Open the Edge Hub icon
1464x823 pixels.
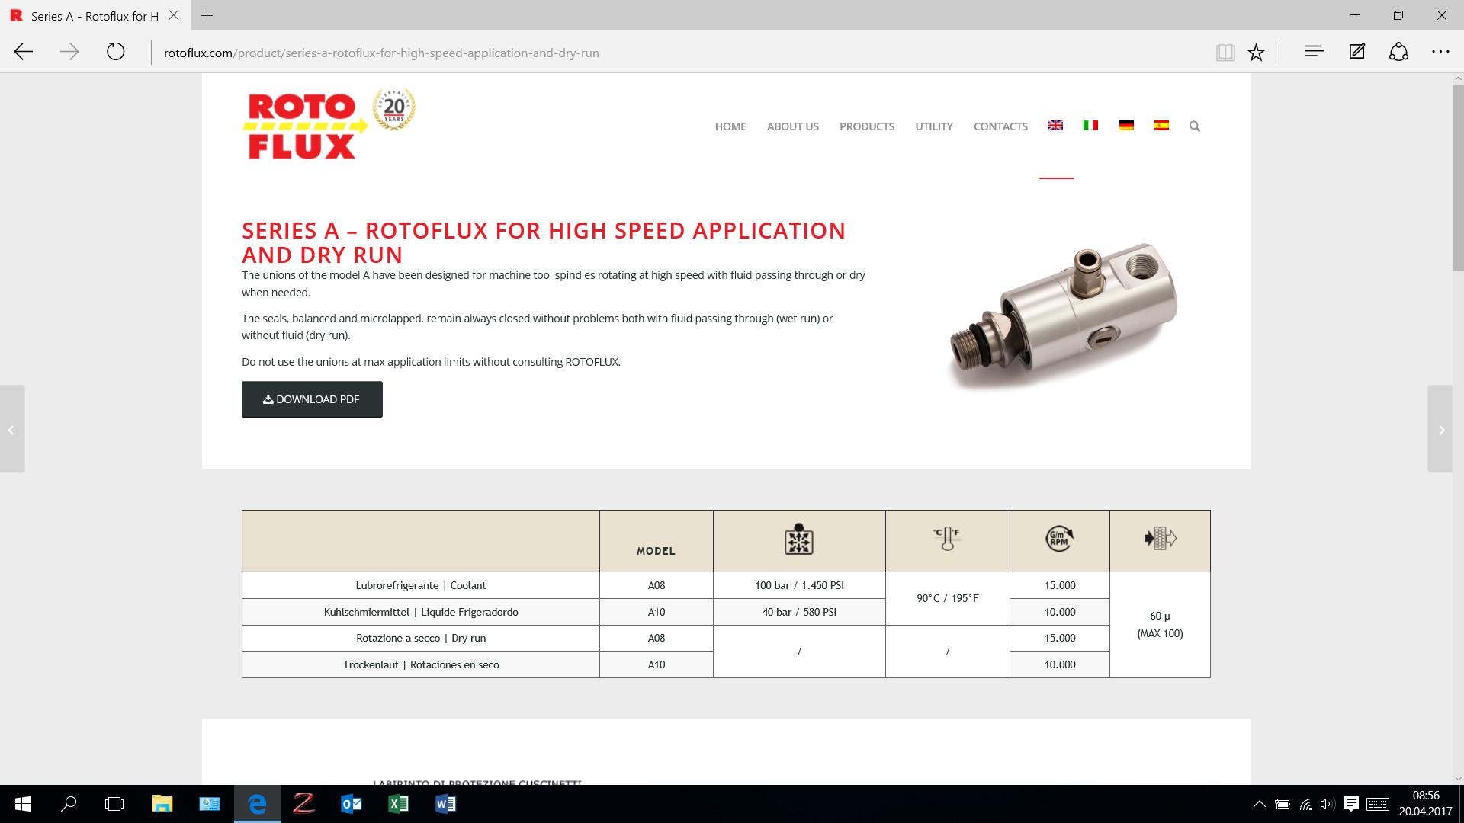pos(1315,51)
